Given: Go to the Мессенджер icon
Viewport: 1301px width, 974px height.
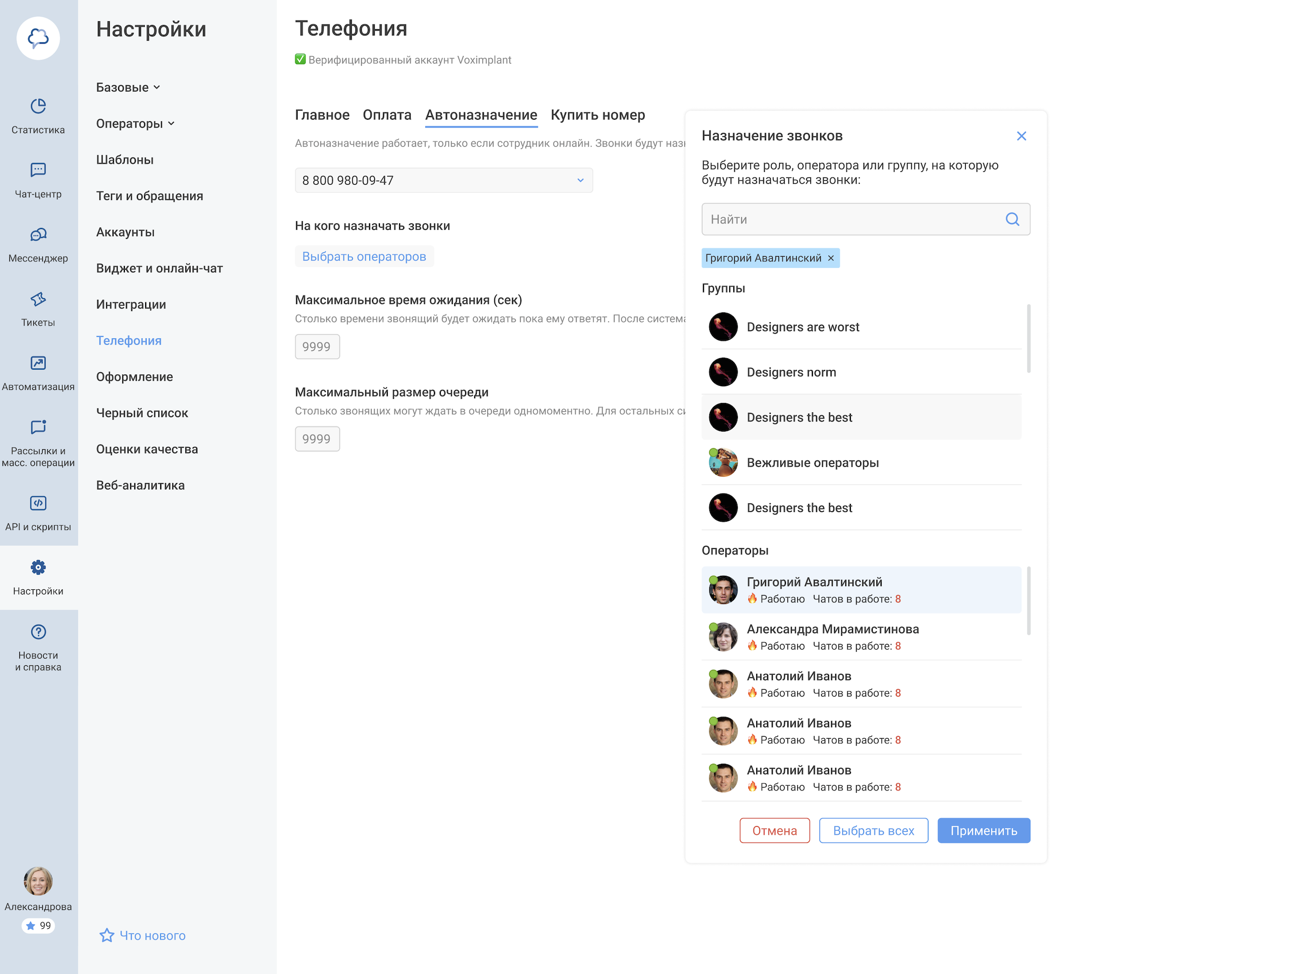Looking at the screenshot, I should [38, 235].
